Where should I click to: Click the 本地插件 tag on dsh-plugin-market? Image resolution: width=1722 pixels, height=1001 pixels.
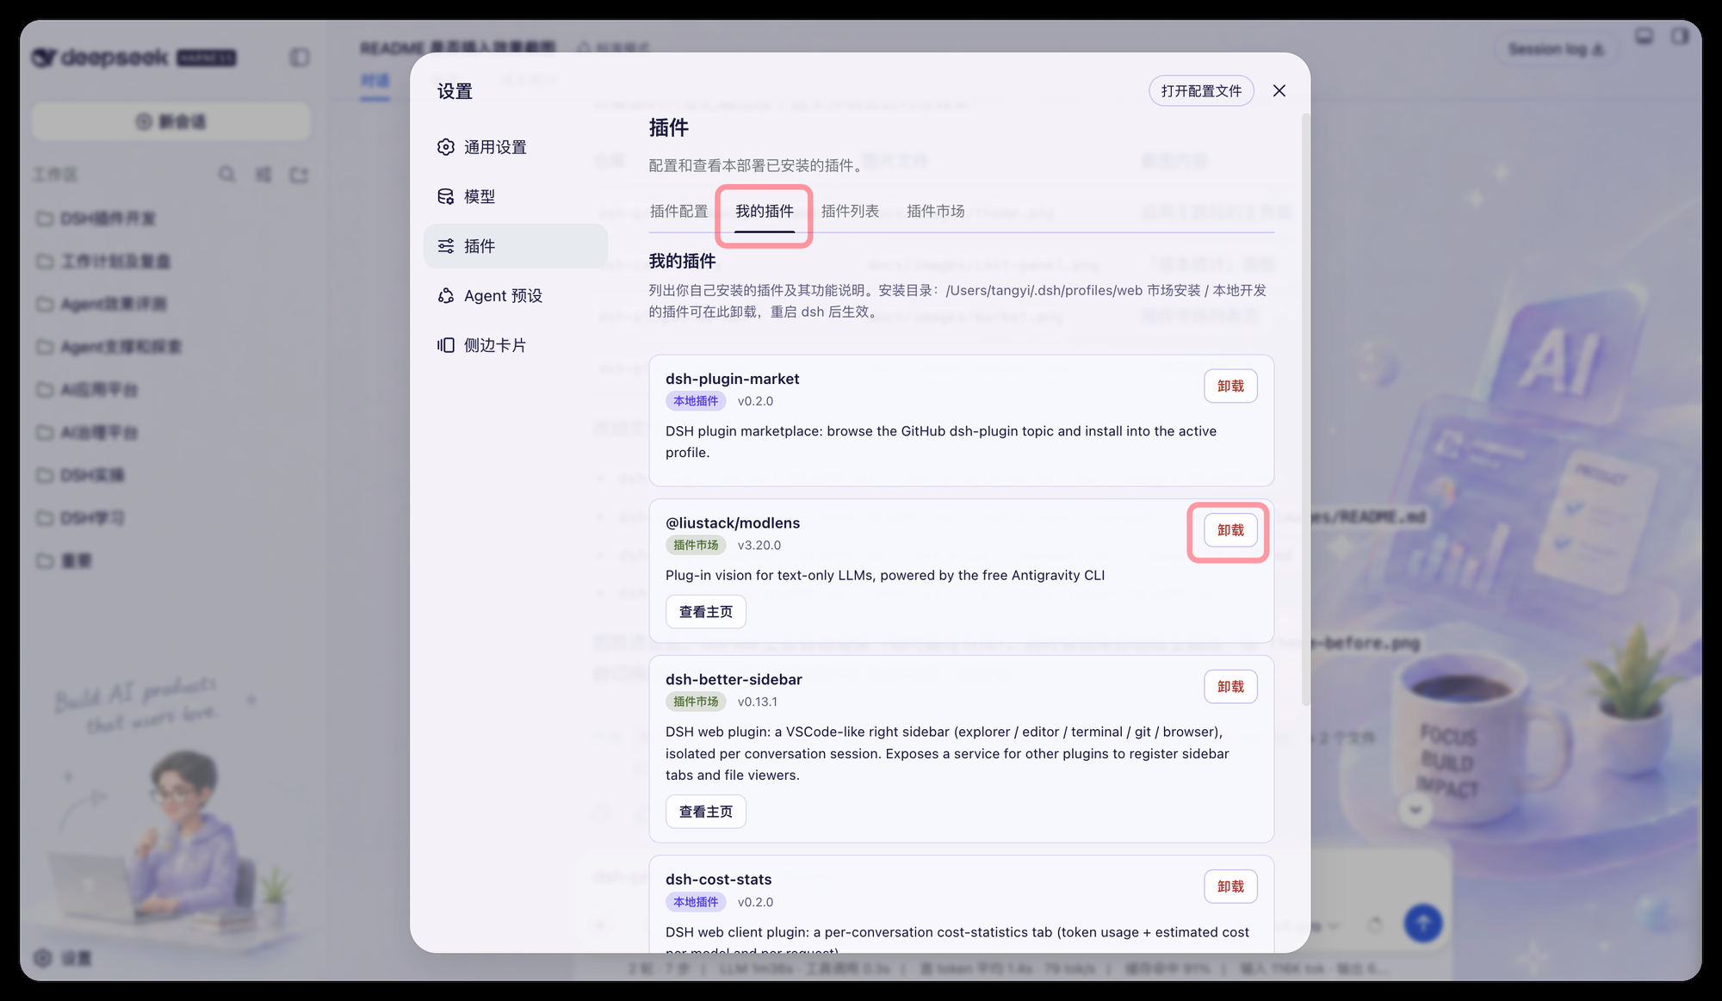(x=696, y=401)
